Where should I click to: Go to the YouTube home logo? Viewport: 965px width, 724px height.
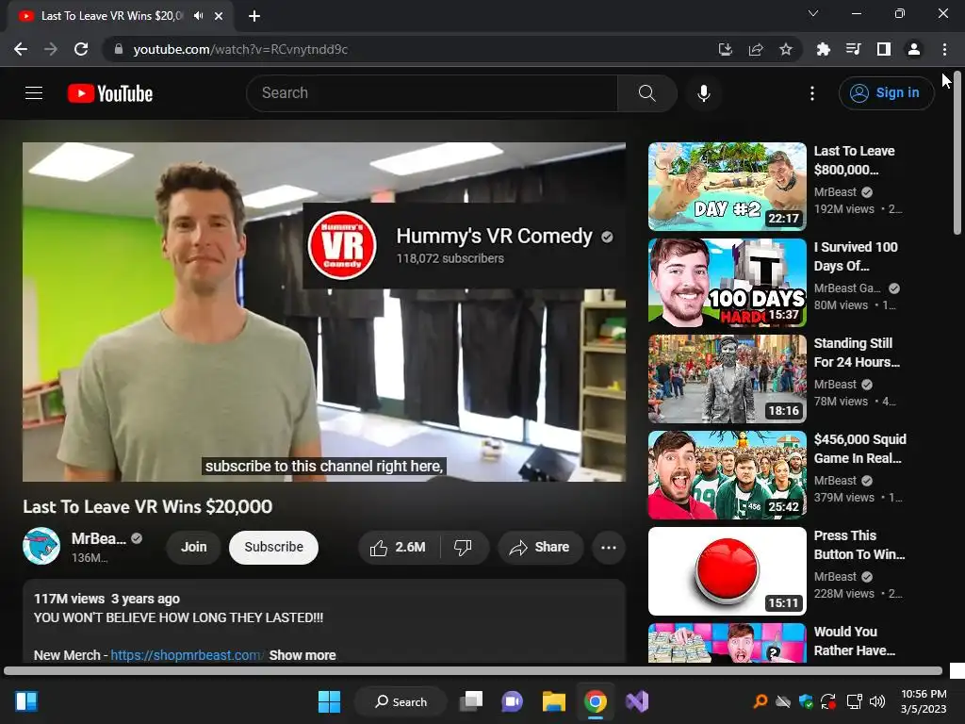click(110, 93)
